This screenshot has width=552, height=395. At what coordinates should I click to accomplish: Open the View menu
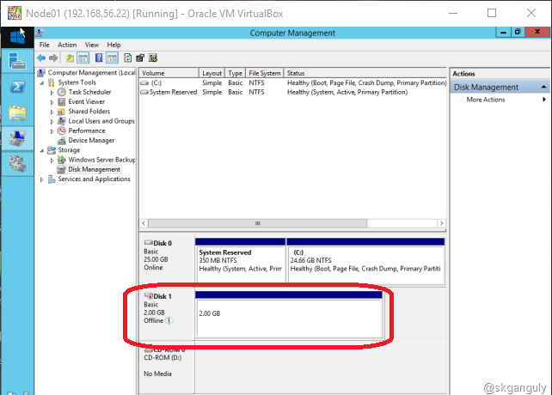[91, 45]
